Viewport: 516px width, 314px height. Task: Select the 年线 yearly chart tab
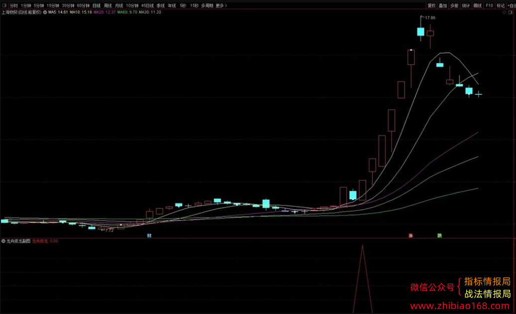[x=172, y=5]
